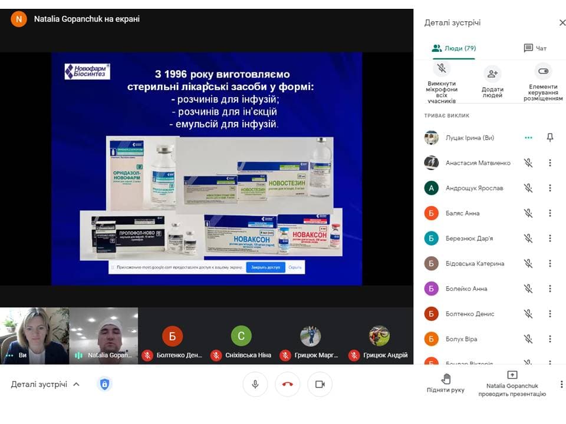Mute Анастасия Матвиенко's microphone
Viewport: 566px width, 424px height.
coord(528,163)
